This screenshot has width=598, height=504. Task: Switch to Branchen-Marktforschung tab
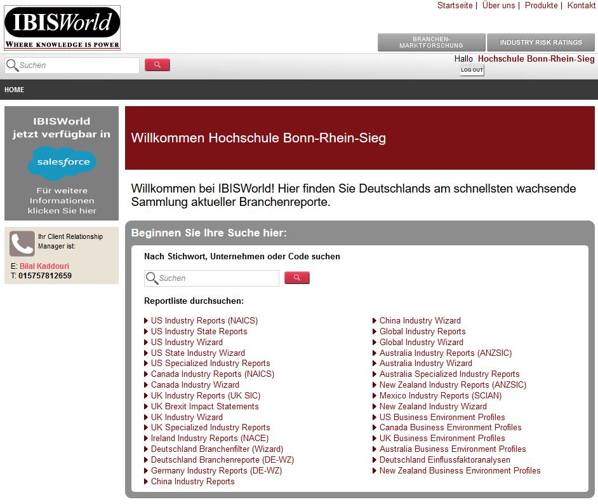(x=431, y=43)
